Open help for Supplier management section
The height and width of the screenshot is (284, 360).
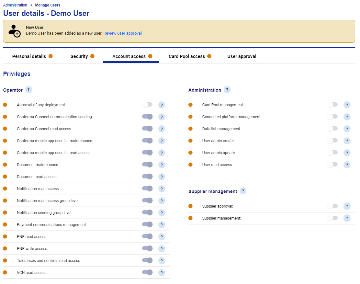click(243, 191)
